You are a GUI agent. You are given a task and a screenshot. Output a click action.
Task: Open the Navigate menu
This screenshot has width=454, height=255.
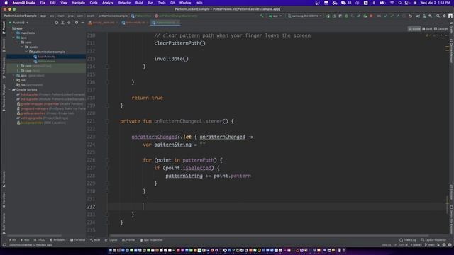[x=79, y=3]
